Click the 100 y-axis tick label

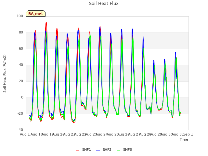coord(20,16)
